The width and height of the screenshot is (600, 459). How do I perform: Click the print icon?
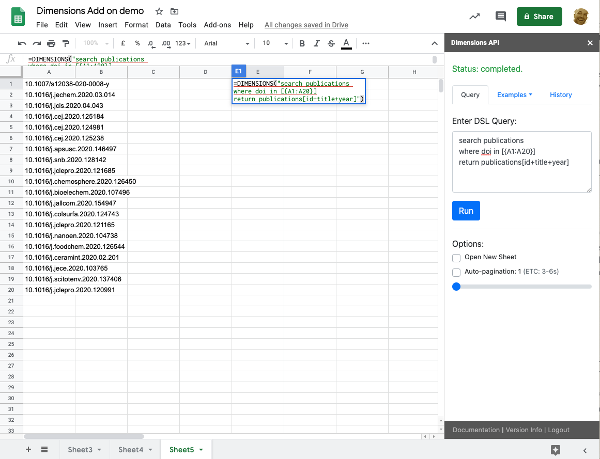click(x=51, y=43)
